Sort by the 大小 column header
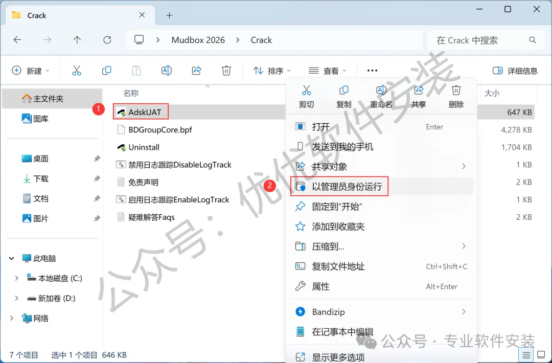Viewport: 552px width, 363px height. 492,93
